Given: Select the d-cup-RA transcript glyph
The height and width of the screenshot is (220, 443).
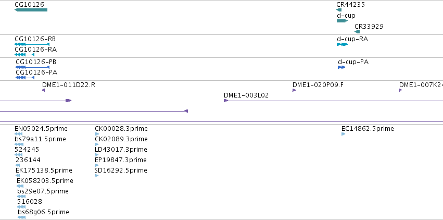Looking at the screenshot, I should click(x=342, y=44).
